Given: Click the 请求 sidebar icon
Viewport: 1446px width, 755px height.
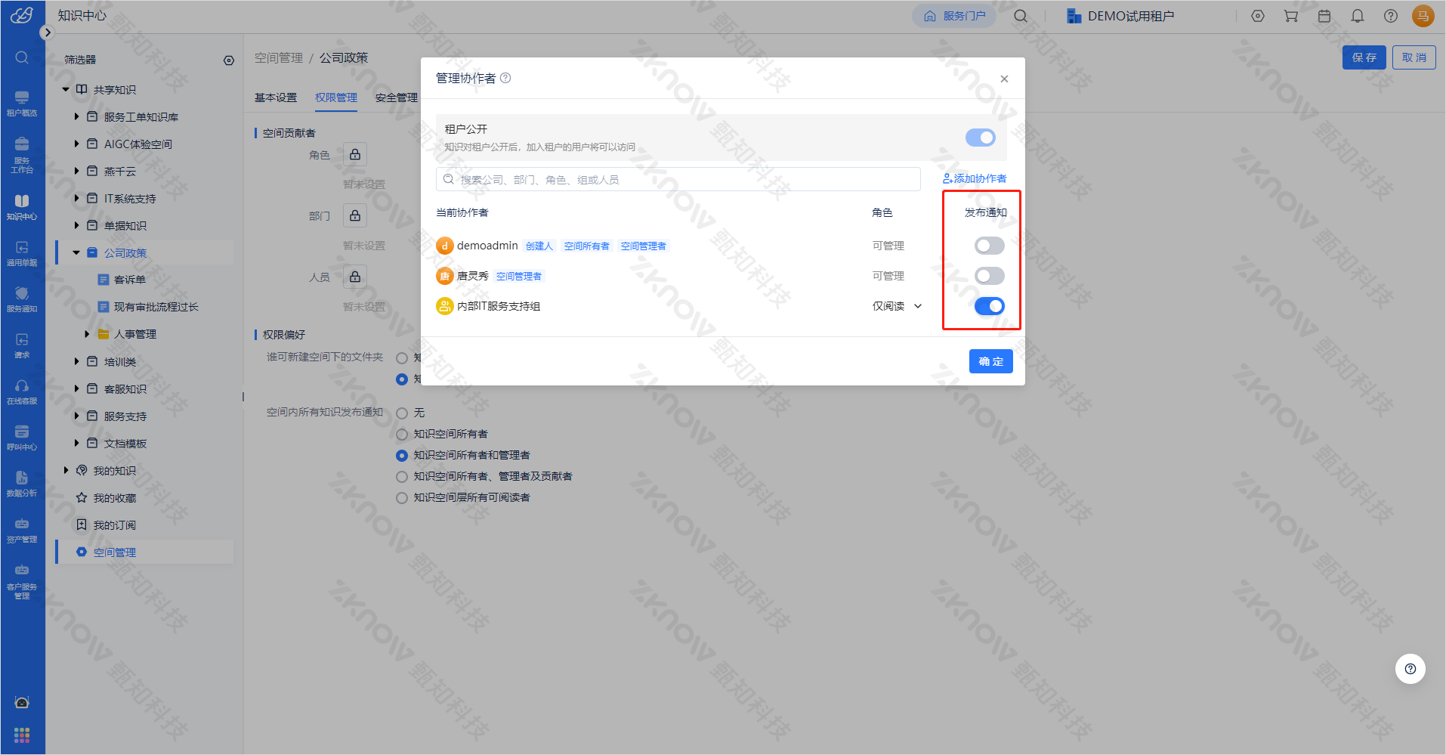Looking at the screenshot, I should click(22, 345).
